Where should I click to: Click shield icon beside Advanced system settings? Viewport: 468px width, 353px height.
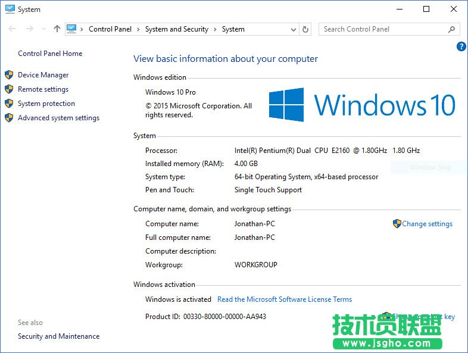pyautogui.click(x=10, y=117)
